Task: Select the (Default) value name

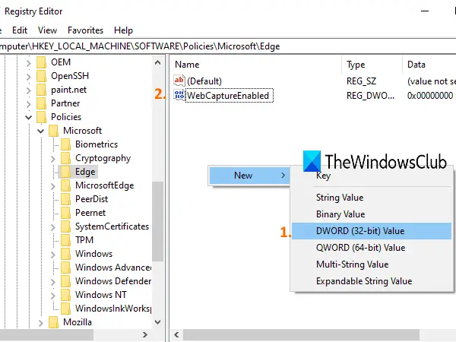Action: (204, 81)
